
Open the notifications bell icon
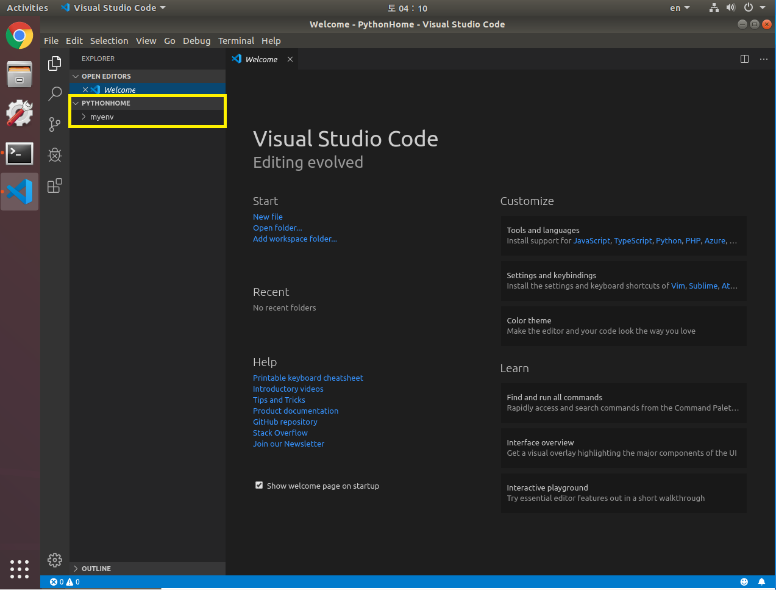click(761, 582)
